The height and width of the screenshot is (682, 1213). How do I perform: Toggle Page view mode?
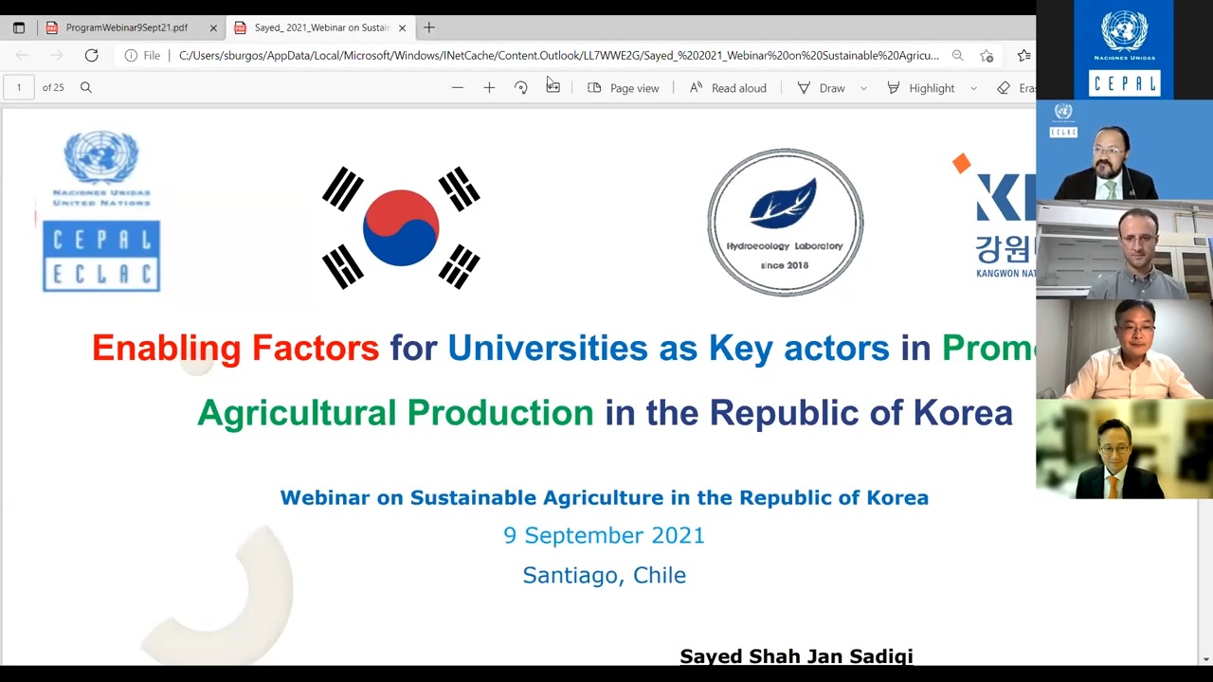coord(623,88)
